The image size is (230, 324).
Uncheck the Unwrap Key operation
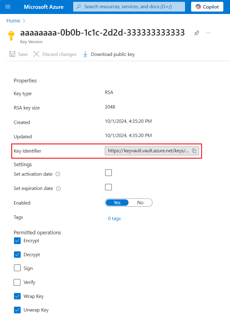pyautogui.click(x=17, y=310)
